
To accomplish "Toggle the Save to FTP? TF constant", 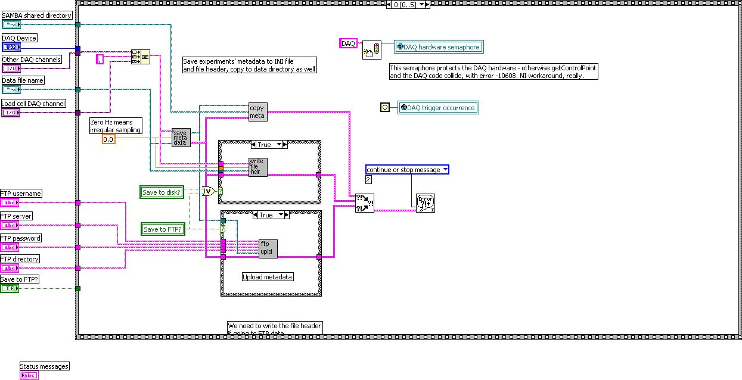I will click(10, 288).
